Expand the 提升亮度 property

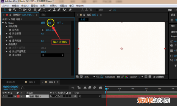tap(6, 41)
